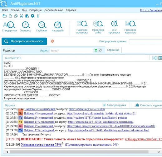Click the gray stop icon beside address
This screenshot has width=162, height=157.
coord(100,50)
